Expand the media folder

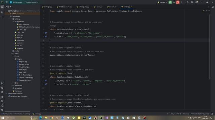click(11, 51)
